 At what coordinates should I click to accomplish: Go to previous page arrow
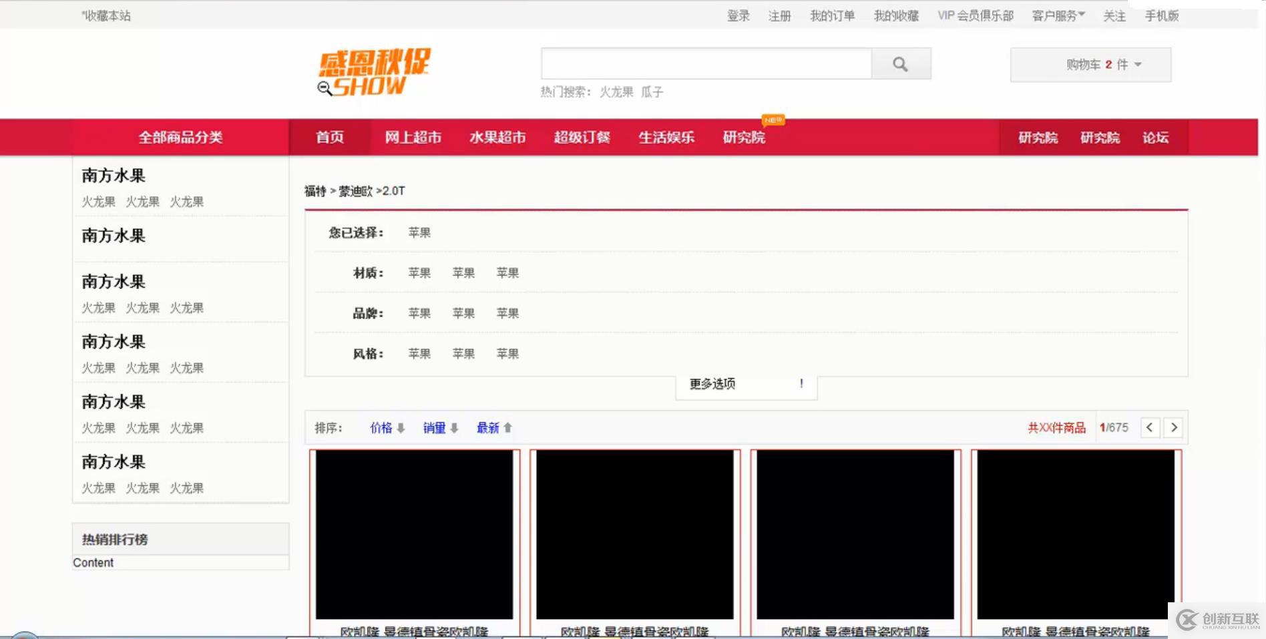coord(1150,427)
